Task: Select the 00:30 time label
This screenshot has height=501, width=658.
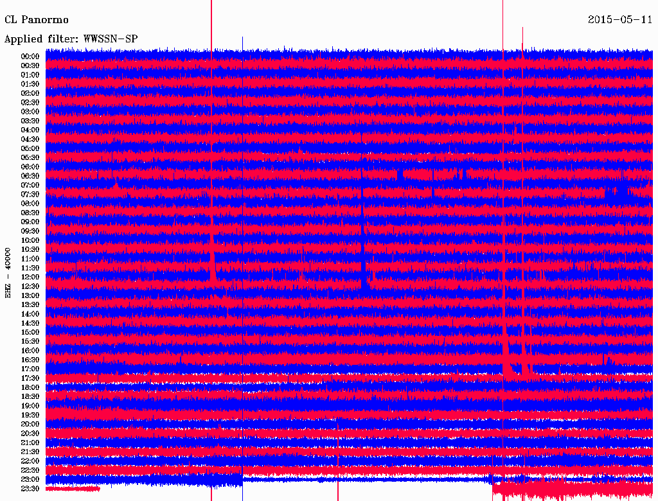Action: 30,66
